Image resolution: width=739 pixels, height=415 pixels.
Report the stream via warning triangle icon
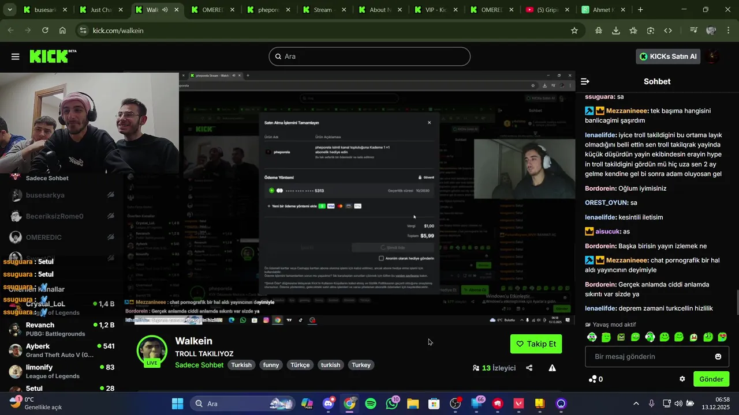tap(552, 368)
